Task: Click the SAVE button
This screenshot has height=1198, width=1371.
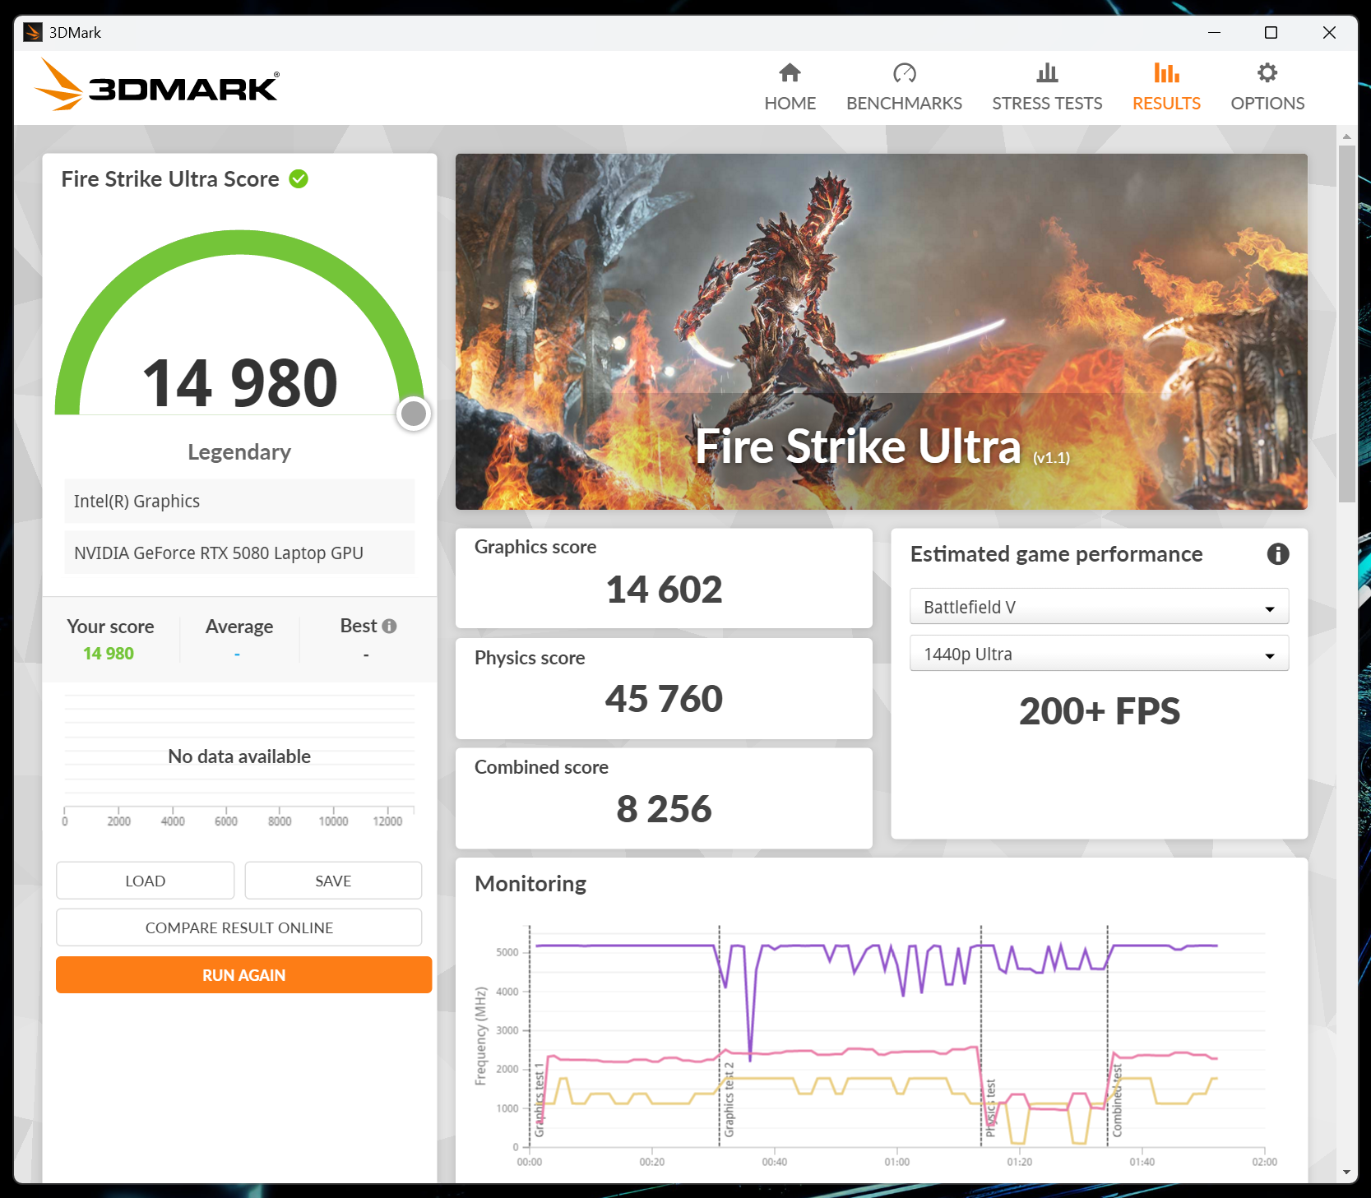Action: click(x=333, y=881)
